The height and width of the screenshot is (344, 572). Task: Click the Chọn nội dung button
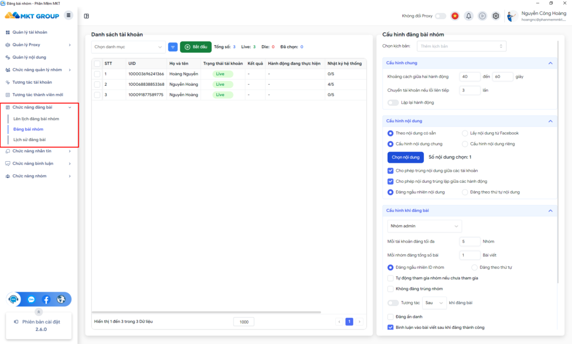click(406, 157)
